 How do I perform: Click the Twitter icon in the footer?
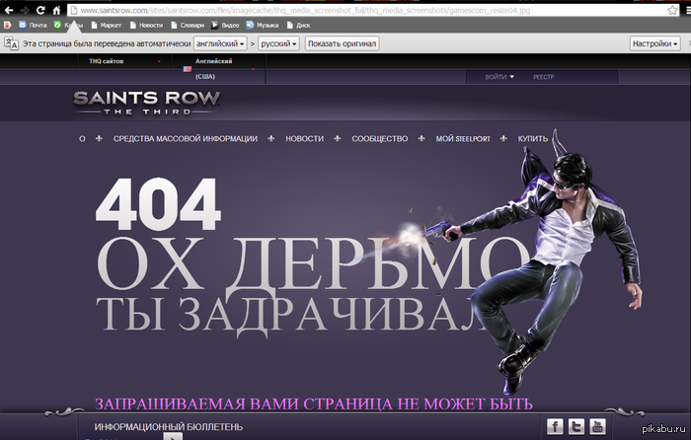(576, 426)
